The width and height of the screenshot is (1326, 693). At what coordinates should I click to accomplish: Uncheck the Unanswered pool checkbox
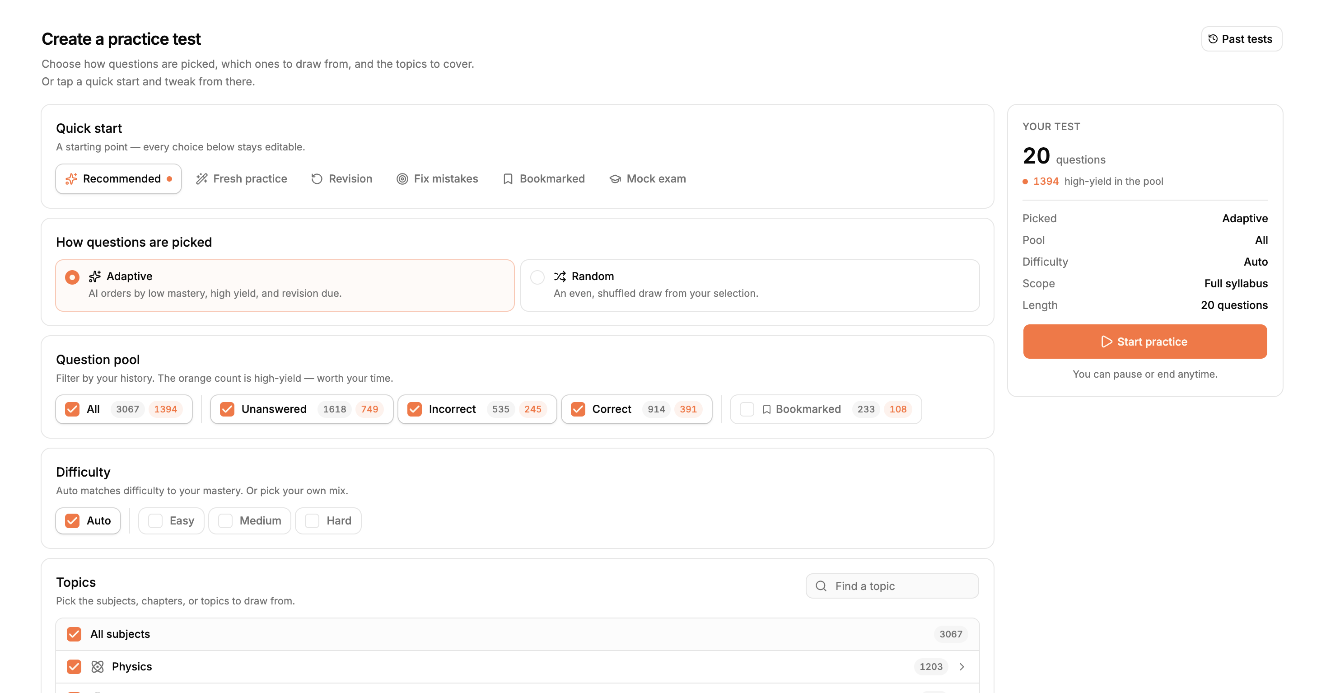coord(227,409)
